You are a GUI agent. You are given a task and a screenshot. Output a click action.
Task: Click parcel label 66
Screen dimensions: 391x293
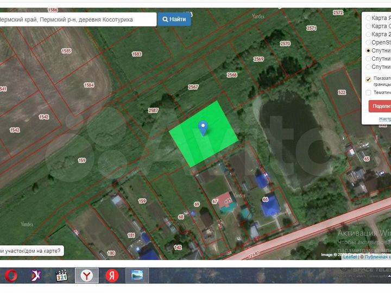pyautogui.click(x=266, y=199)
